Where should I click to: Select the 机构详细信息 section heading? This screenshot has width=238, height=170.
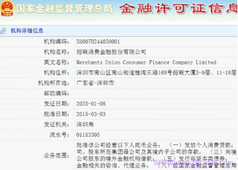27,31
